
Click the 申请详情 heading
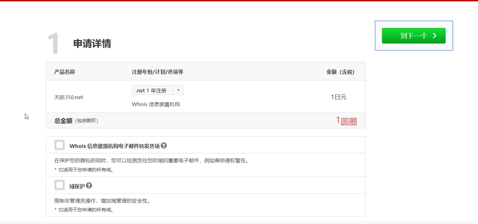pos(92,44)
